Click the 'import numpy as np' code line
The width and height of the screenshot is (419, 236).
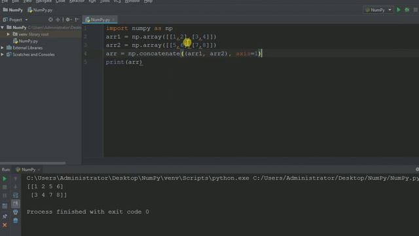coord(139,28)
